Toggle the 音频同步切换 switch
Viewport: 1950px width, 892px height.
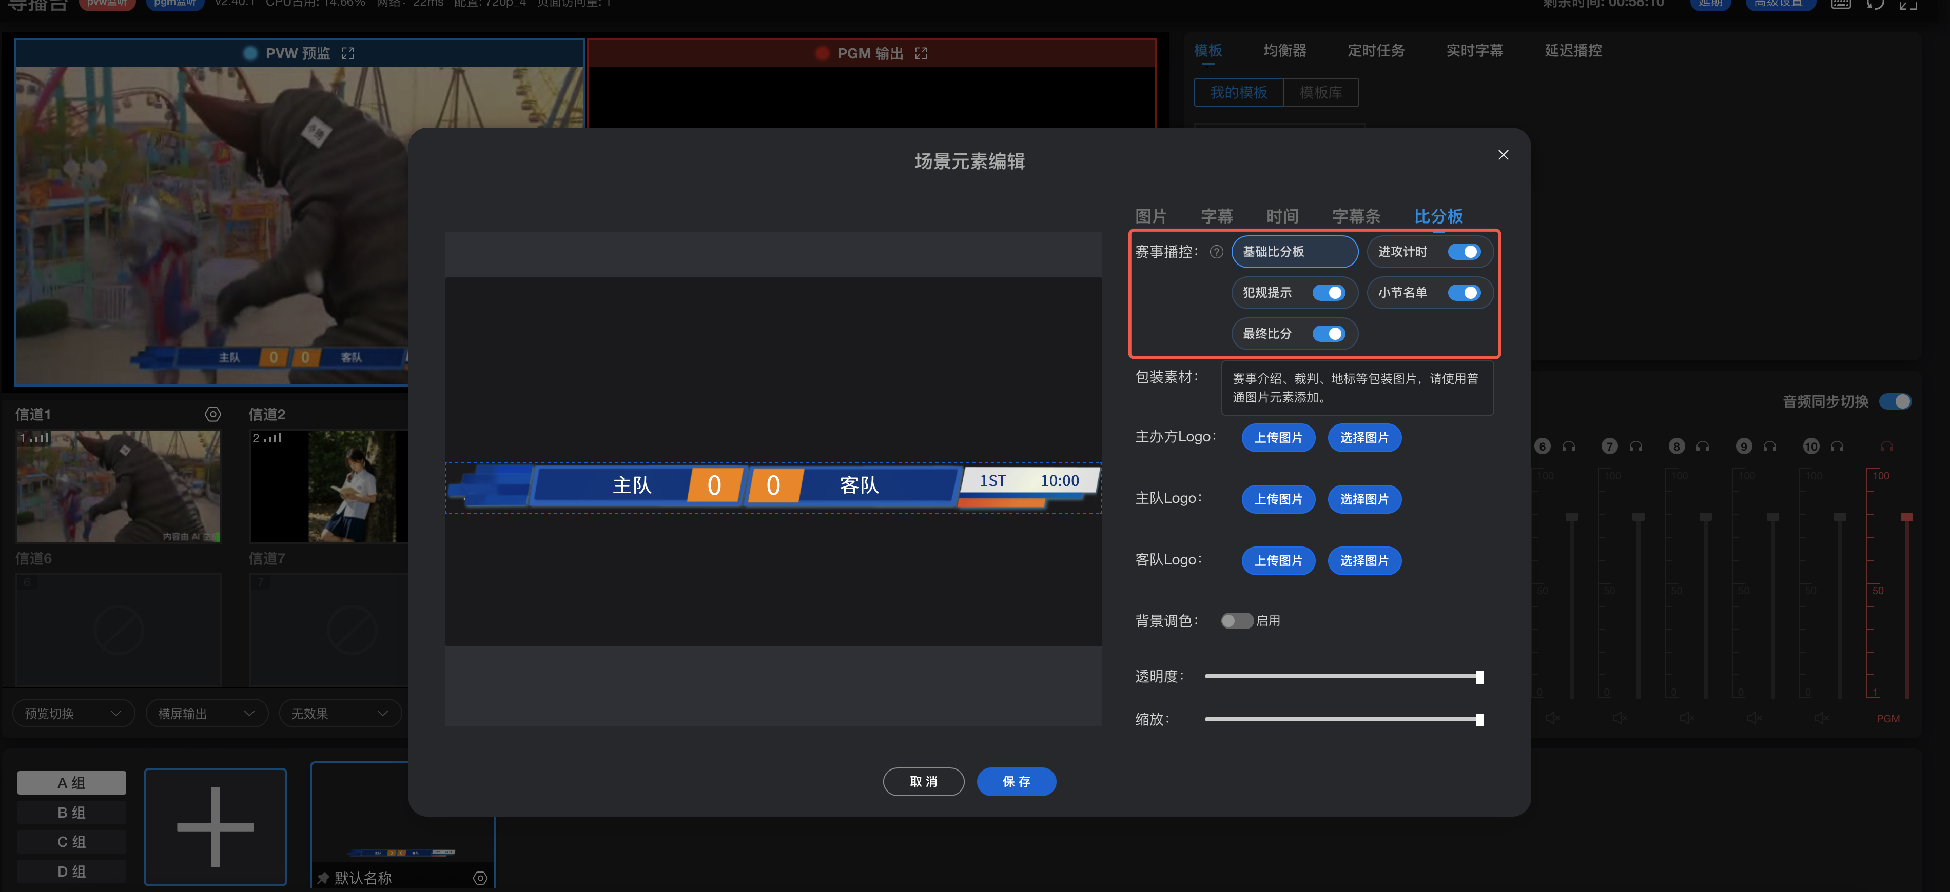1896,401
